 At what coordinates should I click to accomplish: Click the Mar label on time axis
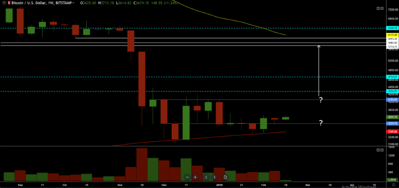click(308, 186)
